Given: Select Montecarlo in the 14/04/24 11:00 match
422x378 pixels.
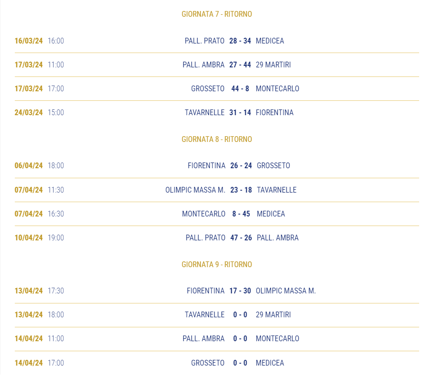Looking at the screenshot, I should pyautogui.click(x=277, y=339).
